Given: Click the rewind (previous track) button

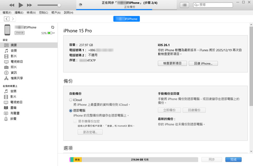Looking at the screenshot, I should point(12,5).
